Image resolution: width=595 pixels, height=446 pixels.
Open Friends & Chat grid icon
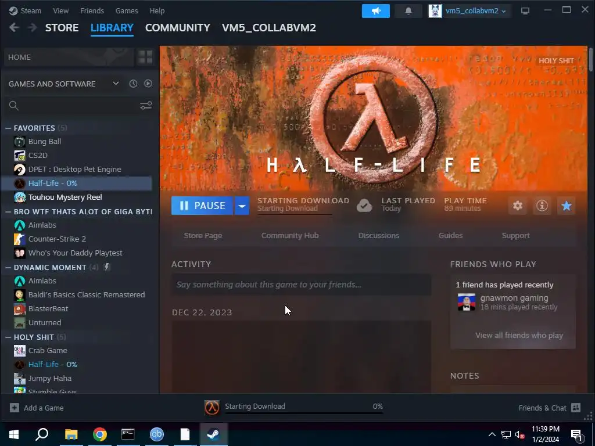point(576,408)
